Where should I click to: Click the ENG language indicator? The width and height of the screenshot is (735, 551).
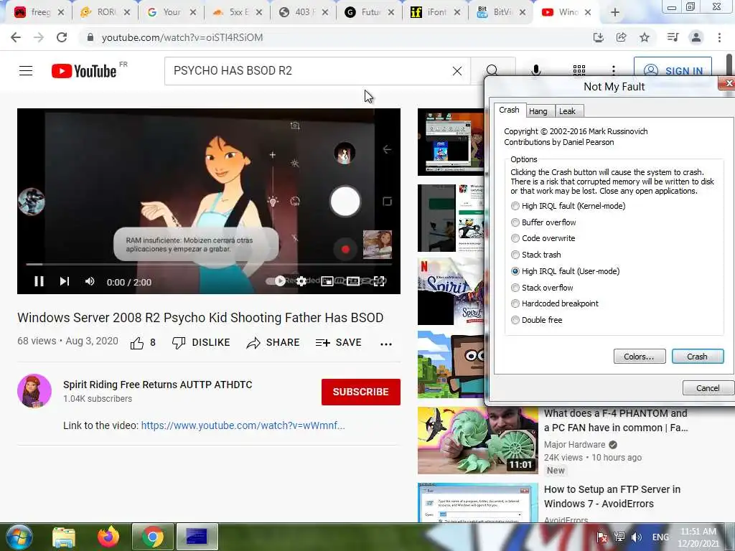[660, 537]
